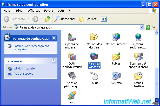This screenshot has width=160, height=106.
Task: Open Options des dossiers icon
Action: (x=94, y=37)
